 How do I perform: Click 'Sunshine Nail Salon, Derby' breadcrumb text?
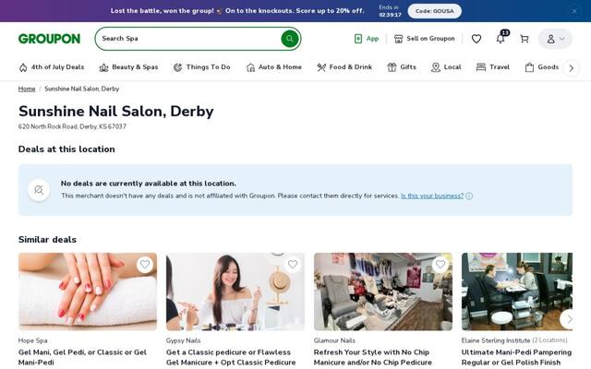82,89
